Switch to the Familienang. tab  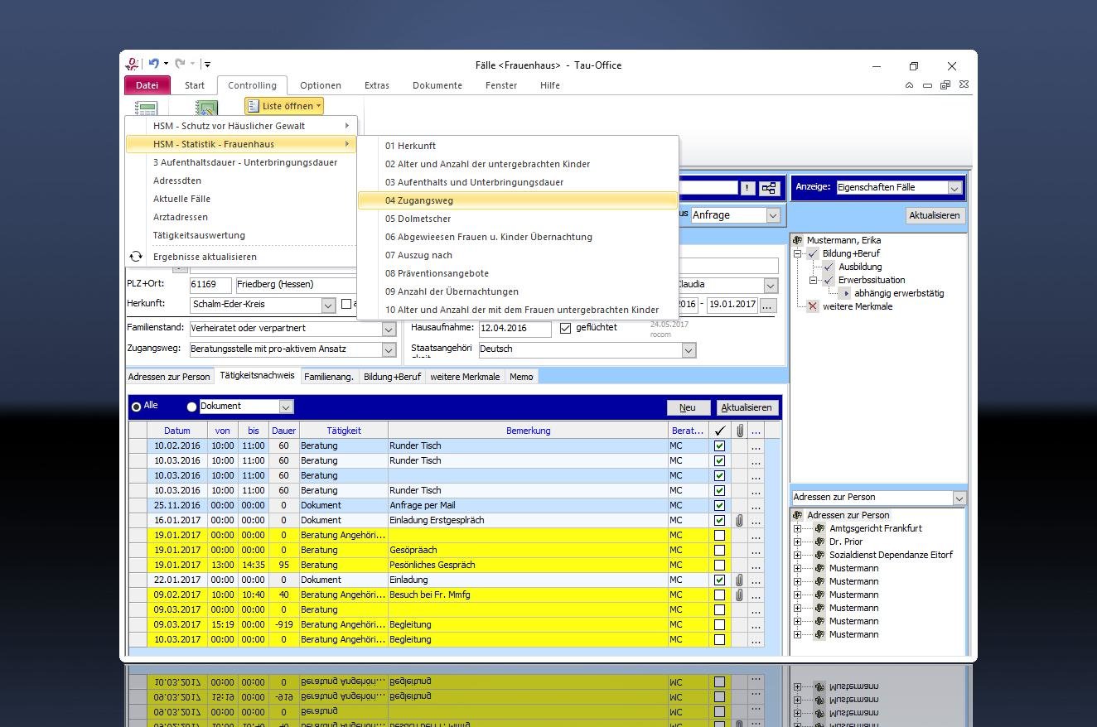tap(328, 377)
